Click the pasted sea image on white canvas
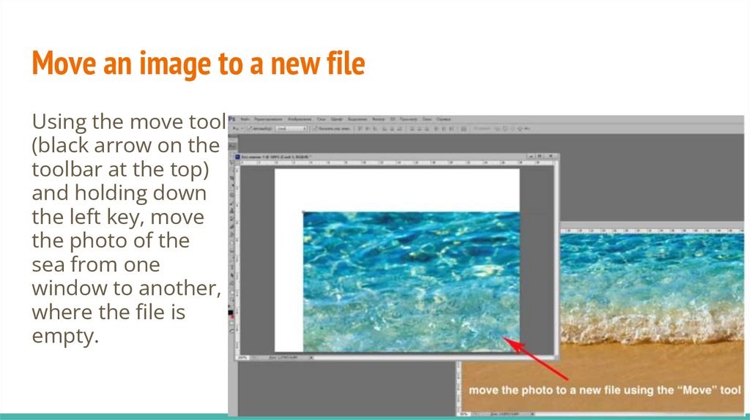The height and width of the screenshot is (420, 750). pos(412,282)
